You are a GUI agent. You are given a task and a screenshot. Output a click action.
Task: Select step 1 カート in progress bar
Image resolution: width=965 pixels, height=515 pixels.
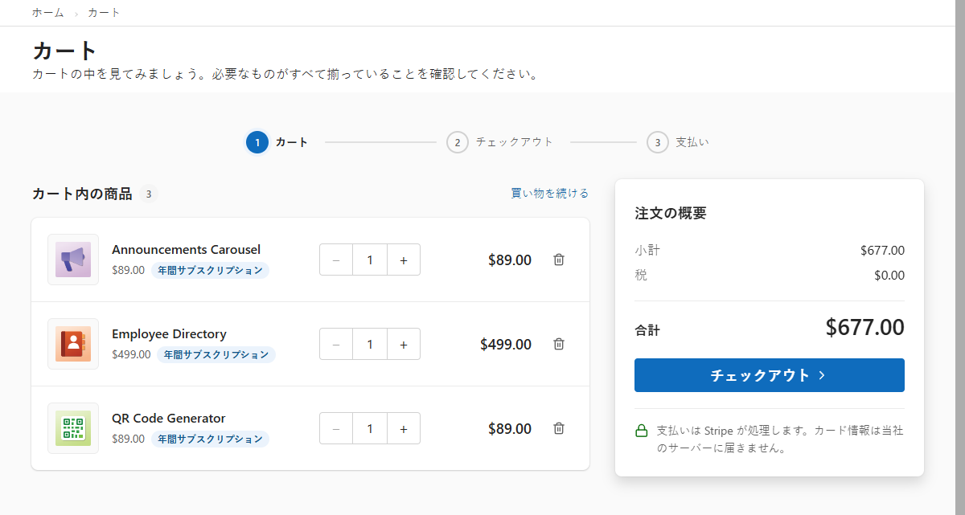[277, 142]
